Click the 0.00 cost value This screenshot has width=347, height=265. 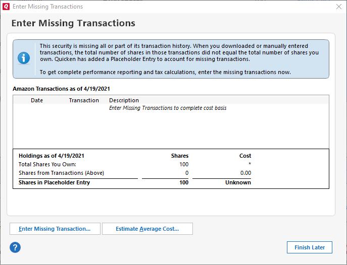click(x=245, y=173)
